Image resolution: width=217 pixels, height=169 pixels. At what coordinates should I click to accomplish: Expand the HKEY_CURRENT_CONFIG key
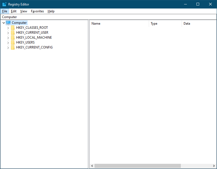click(x=8, y=48)
